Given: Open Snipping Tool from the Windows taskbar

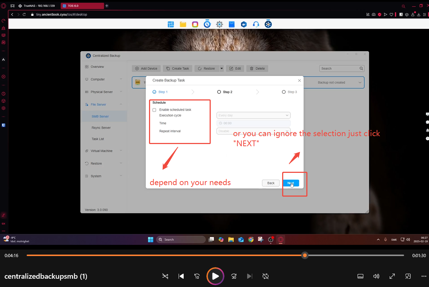Looking at the screenshot, I should [261, 239].
